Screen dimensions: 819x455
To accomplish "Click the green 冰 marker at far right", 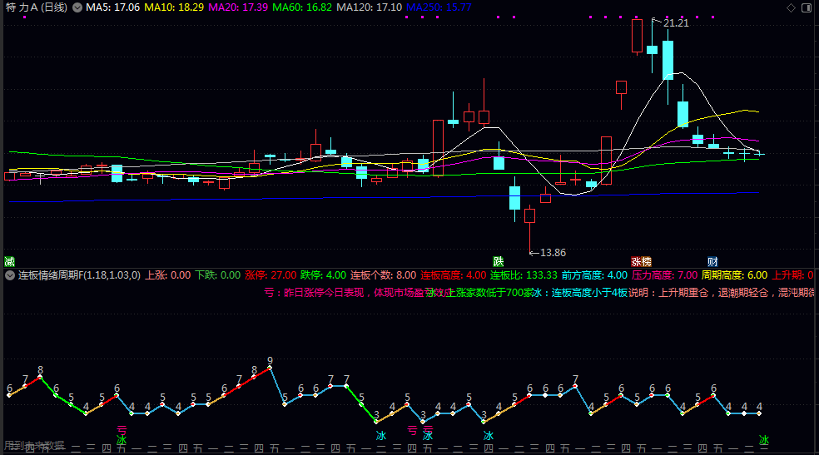I will point(763,440).
